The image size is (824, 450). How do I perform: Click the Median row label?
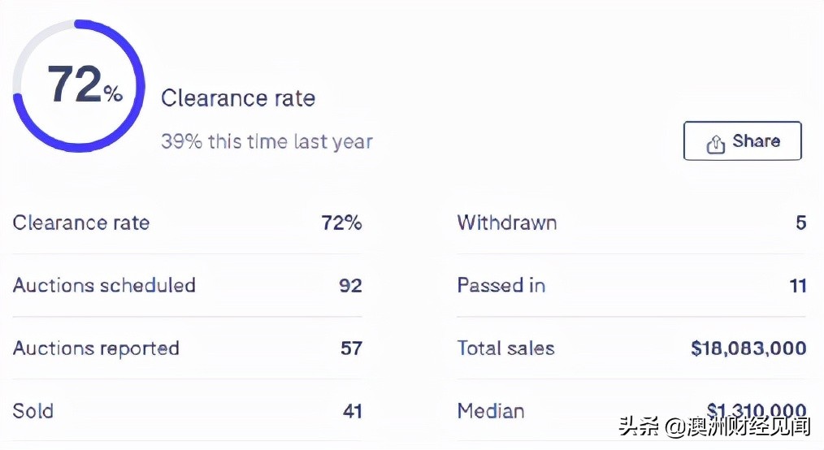pos(491,411)
